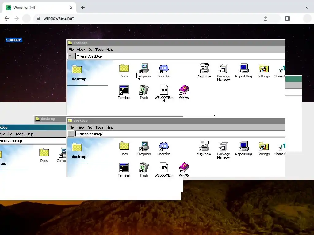Select desktop folder icon in lower sidebar
This screenshot has height=235, width=314.
point(77,147)
